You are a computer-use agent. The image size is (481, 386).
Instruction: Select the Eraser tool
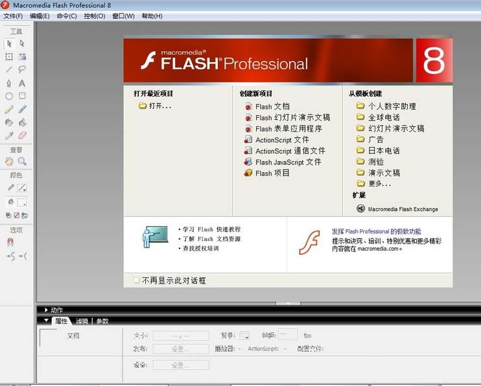22,135
